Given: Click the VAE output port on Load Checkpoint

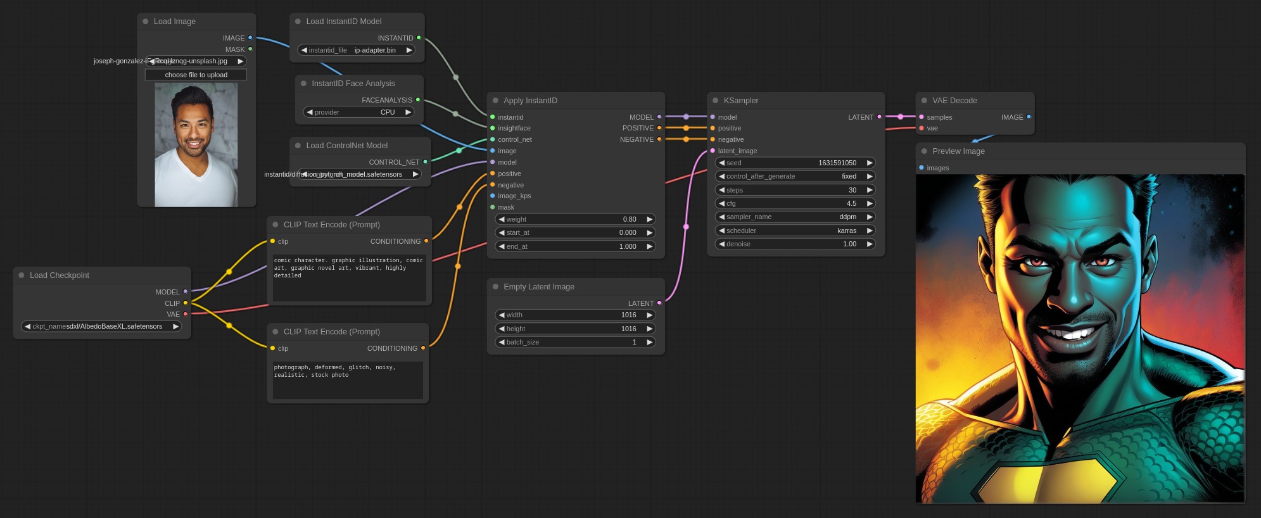Looking at the screenshot, I should point(186,314).
